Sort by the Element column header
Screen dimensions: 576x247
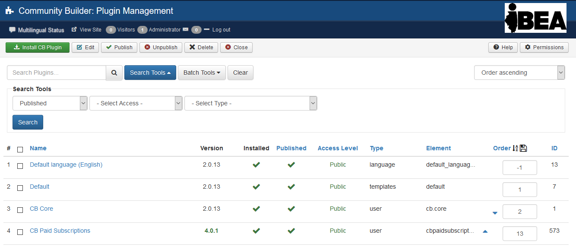[438, 148]
